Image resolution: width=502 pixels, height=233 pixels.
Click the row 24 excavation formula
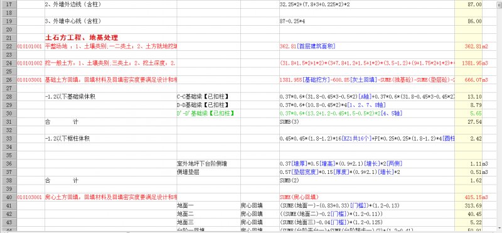(367, 63)
